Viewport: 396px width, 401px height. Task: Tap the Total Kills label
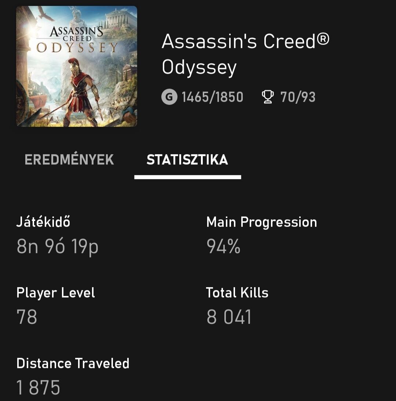pyautogui.click(x=237, y=293)
